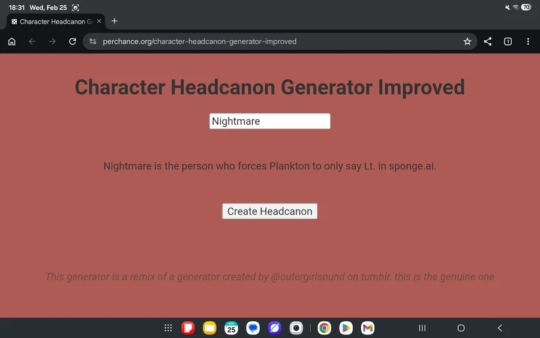Open the app drawer grid icon
Viewport: 540px width, 338px height.
168,328
